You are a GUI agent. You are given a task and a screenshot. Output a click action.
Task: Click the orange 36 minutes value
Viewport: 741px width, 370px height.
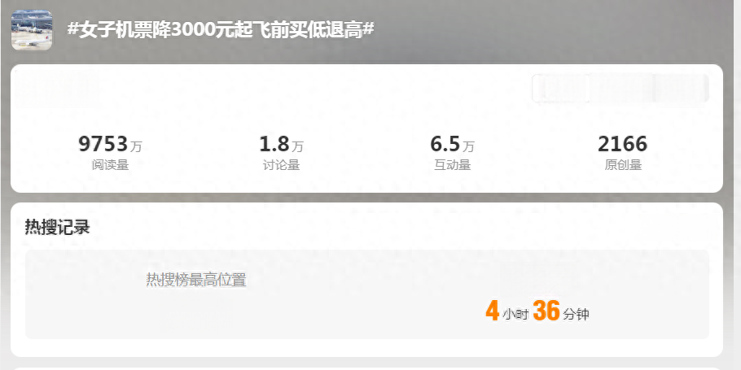546,311
